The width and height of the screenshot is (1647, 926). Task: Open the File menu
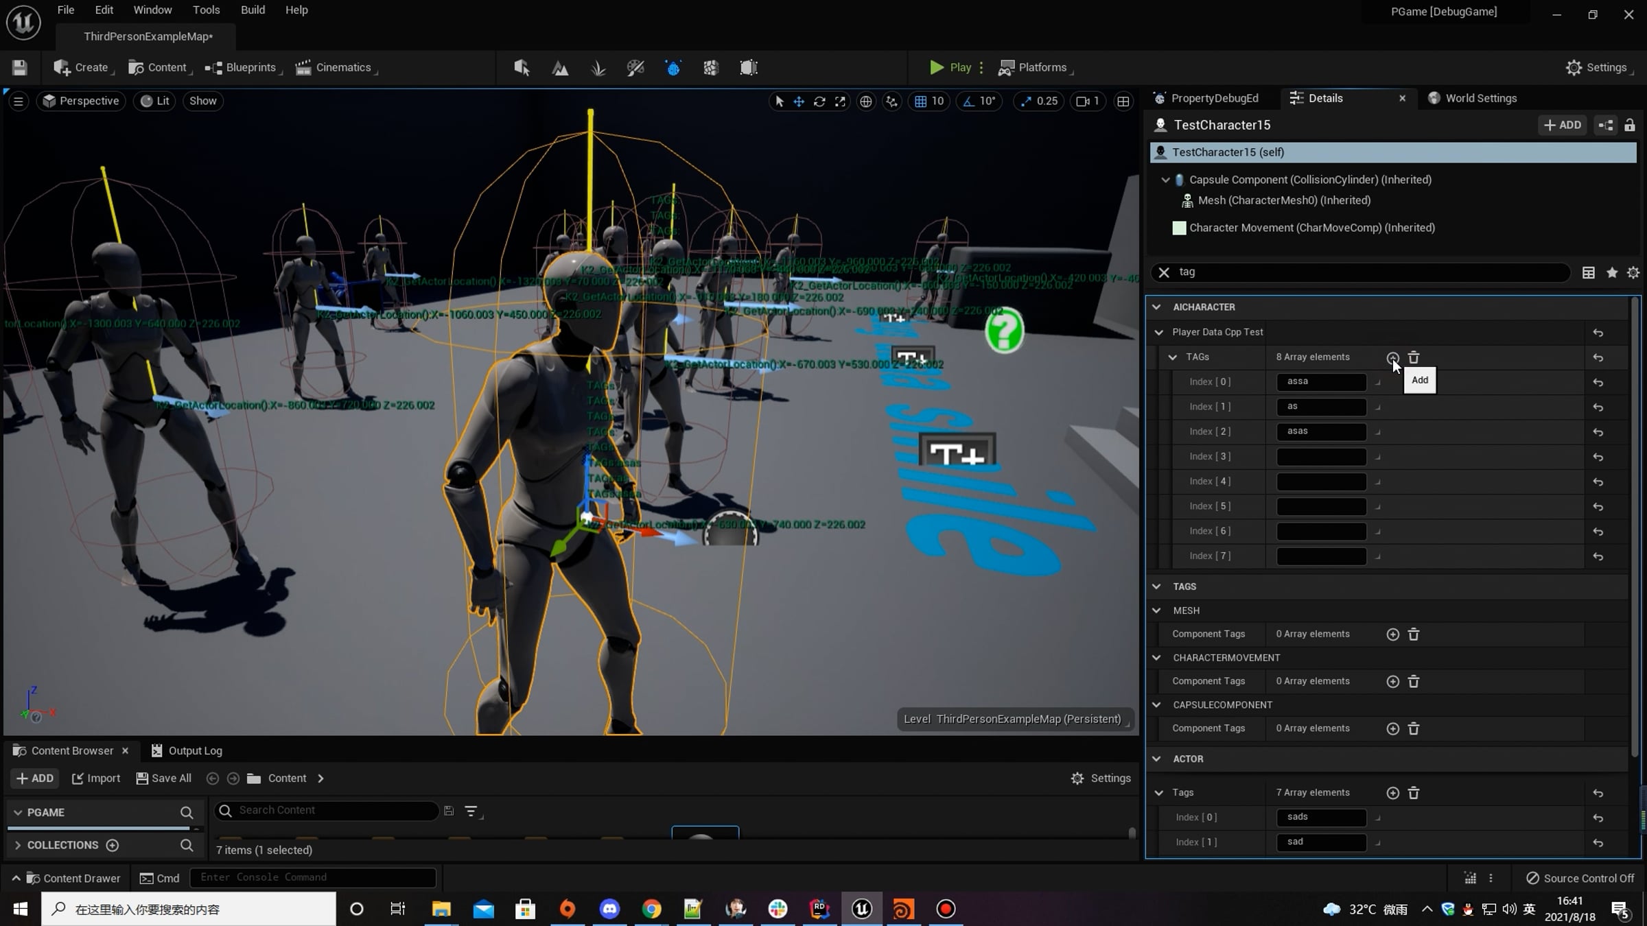pyautogui.click(x=66, y=10)
